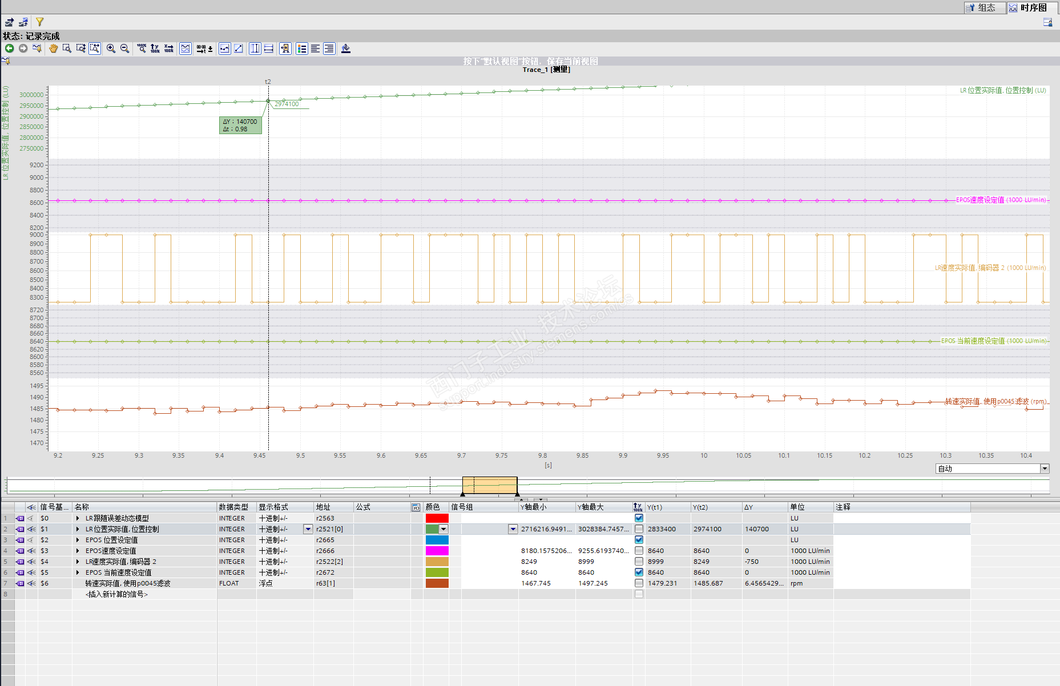Image resolution: width=1060 pixels, height=686 pixels.
Task: Uncheck Y-scaling checkbox for LR跟随误差动态模型 row
Action: [x=639, y=518]
